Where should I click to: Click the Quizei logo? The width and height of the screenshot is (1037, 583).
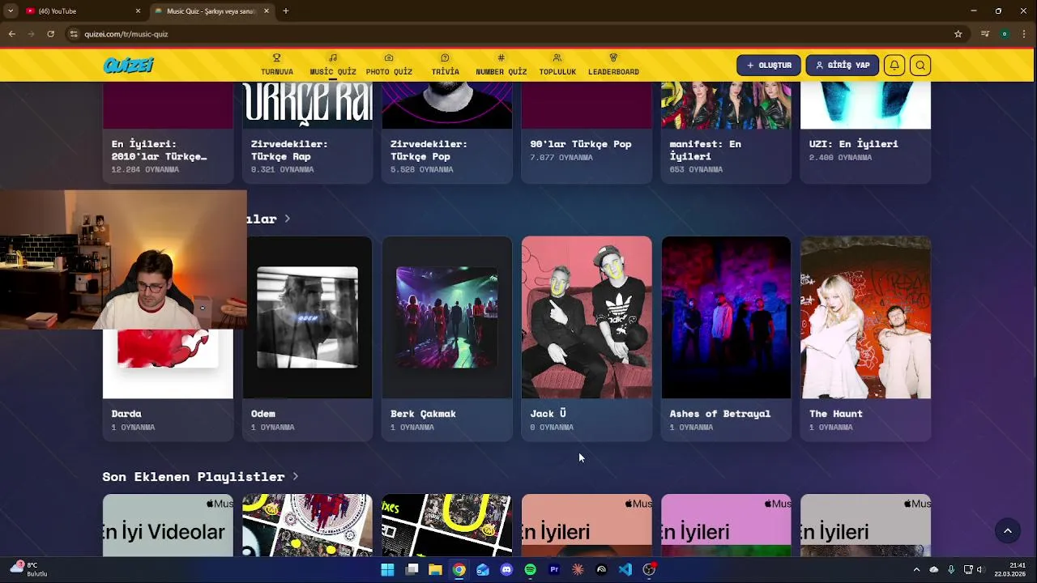pos(128,66)
